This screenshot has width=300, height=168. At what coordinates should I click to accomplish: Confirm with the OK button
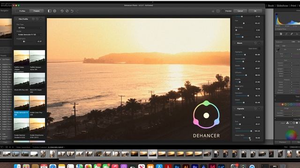[255, 11]
